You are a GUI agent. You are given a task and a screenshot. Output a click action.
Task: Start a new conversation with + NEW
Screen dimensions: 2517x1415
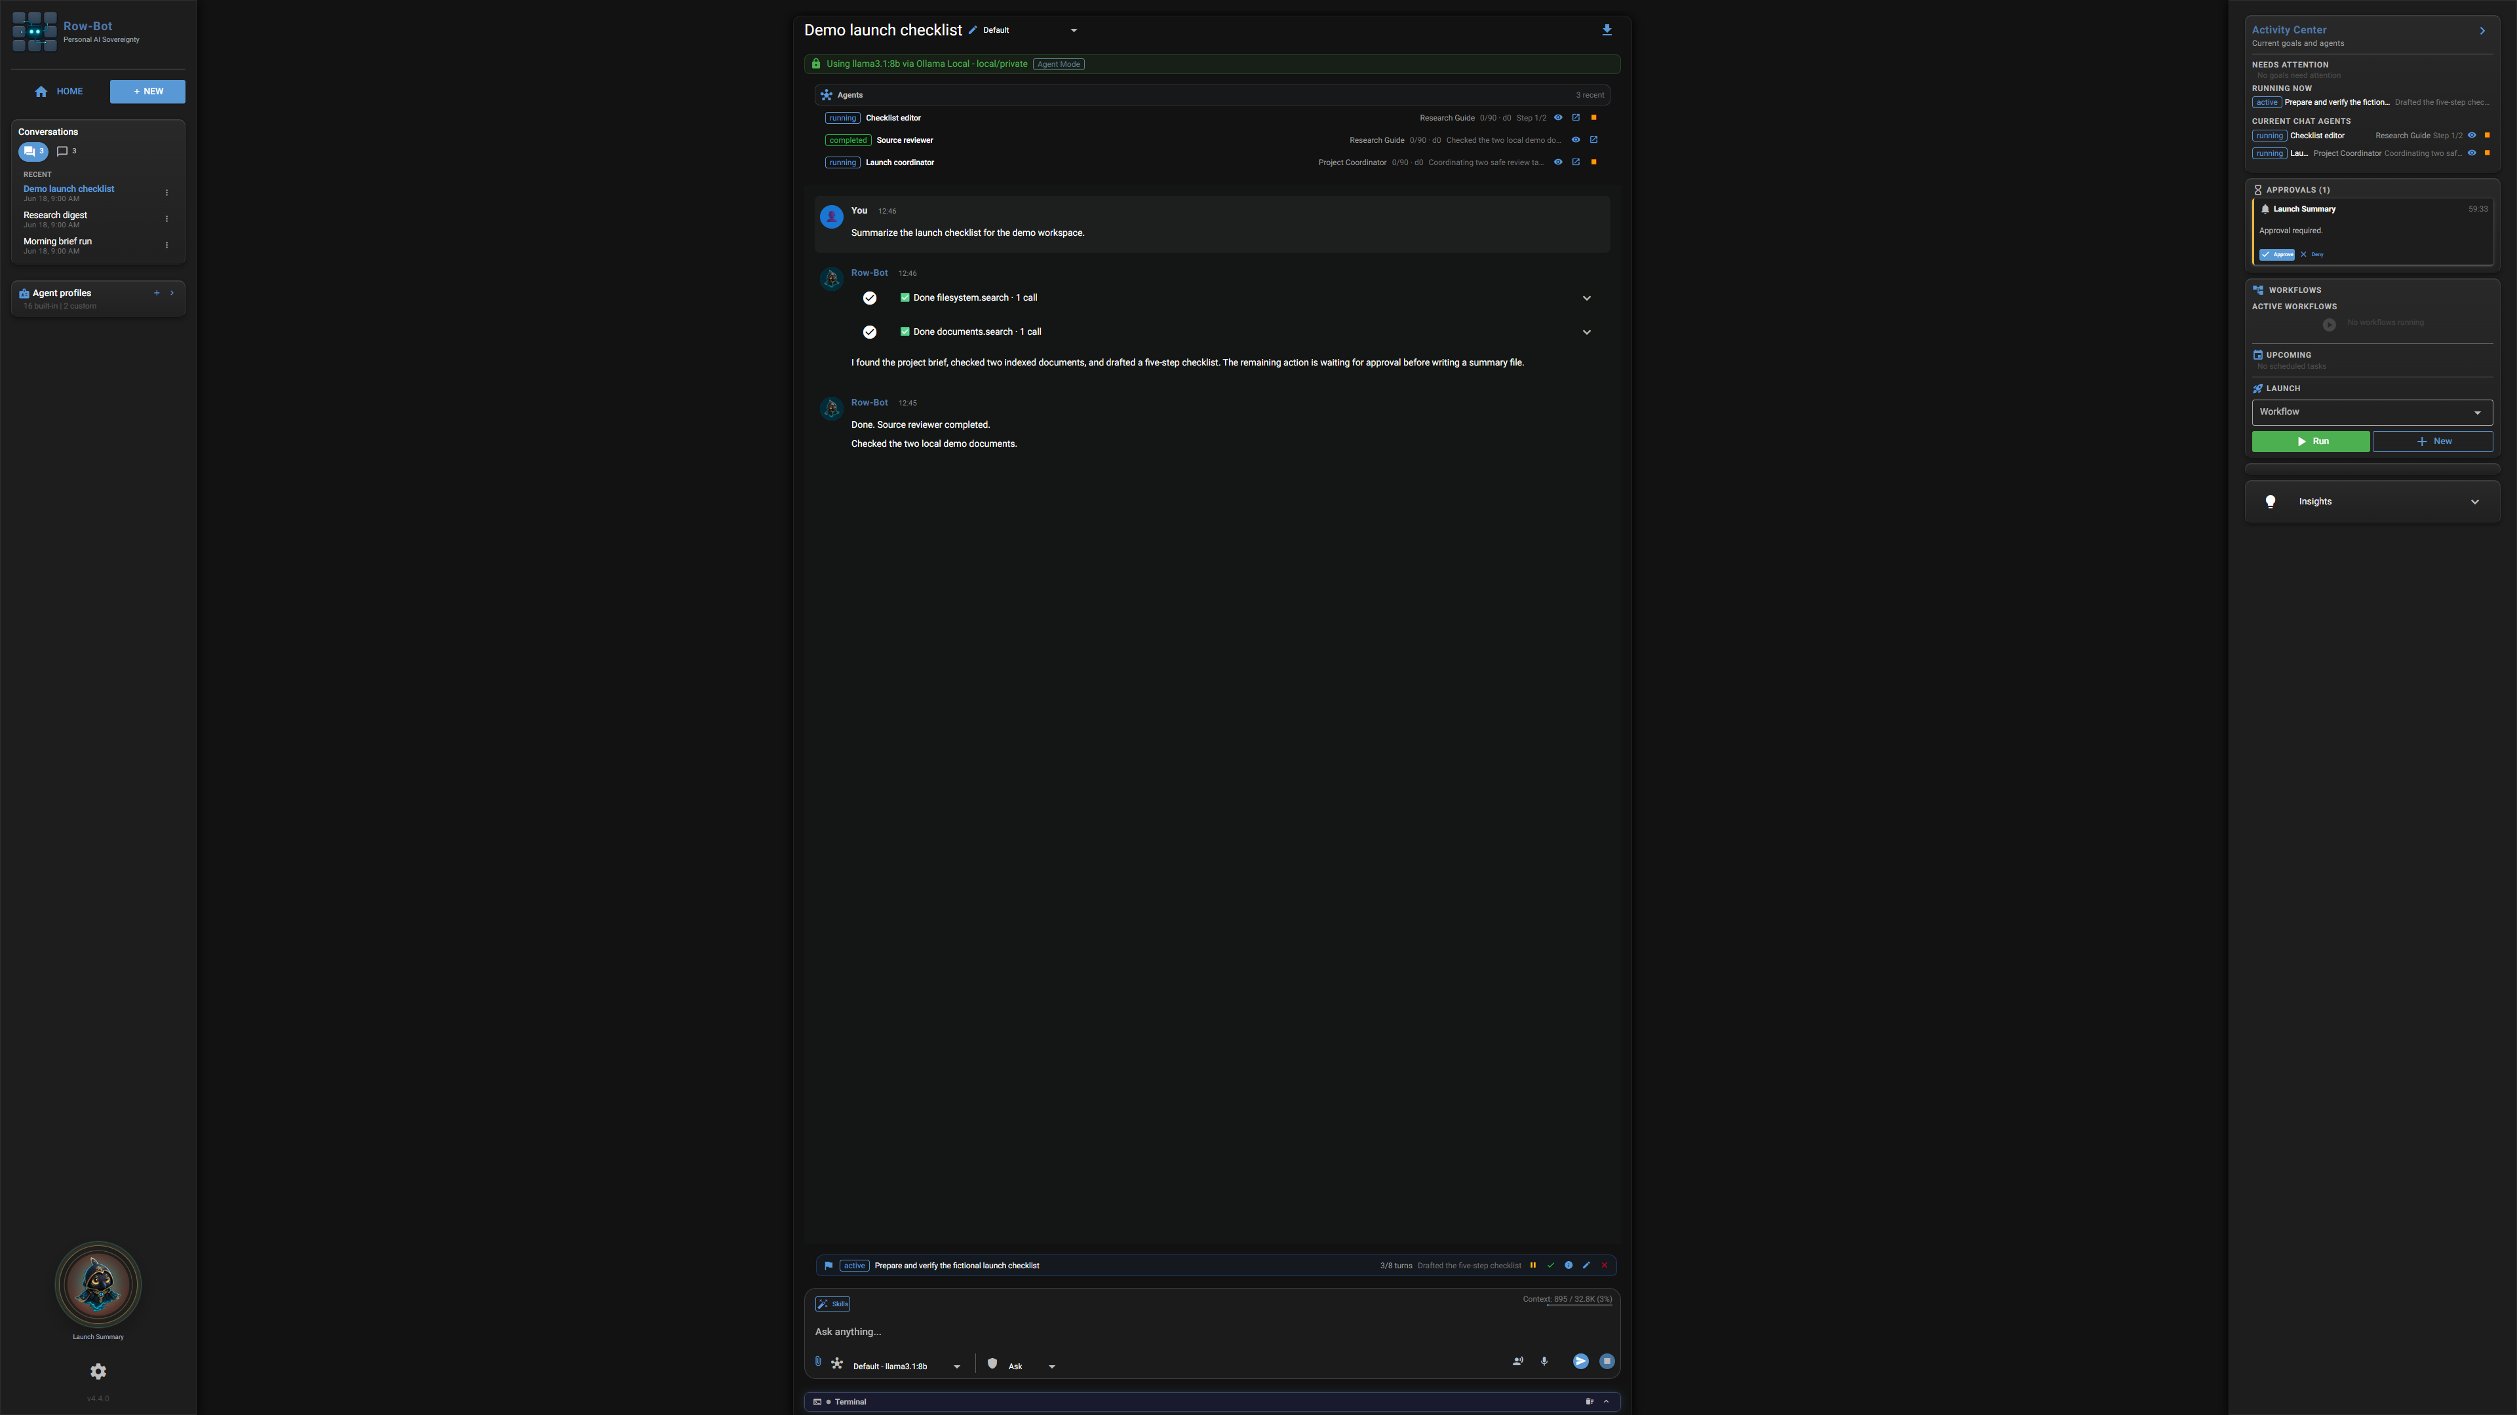point(147,92)
